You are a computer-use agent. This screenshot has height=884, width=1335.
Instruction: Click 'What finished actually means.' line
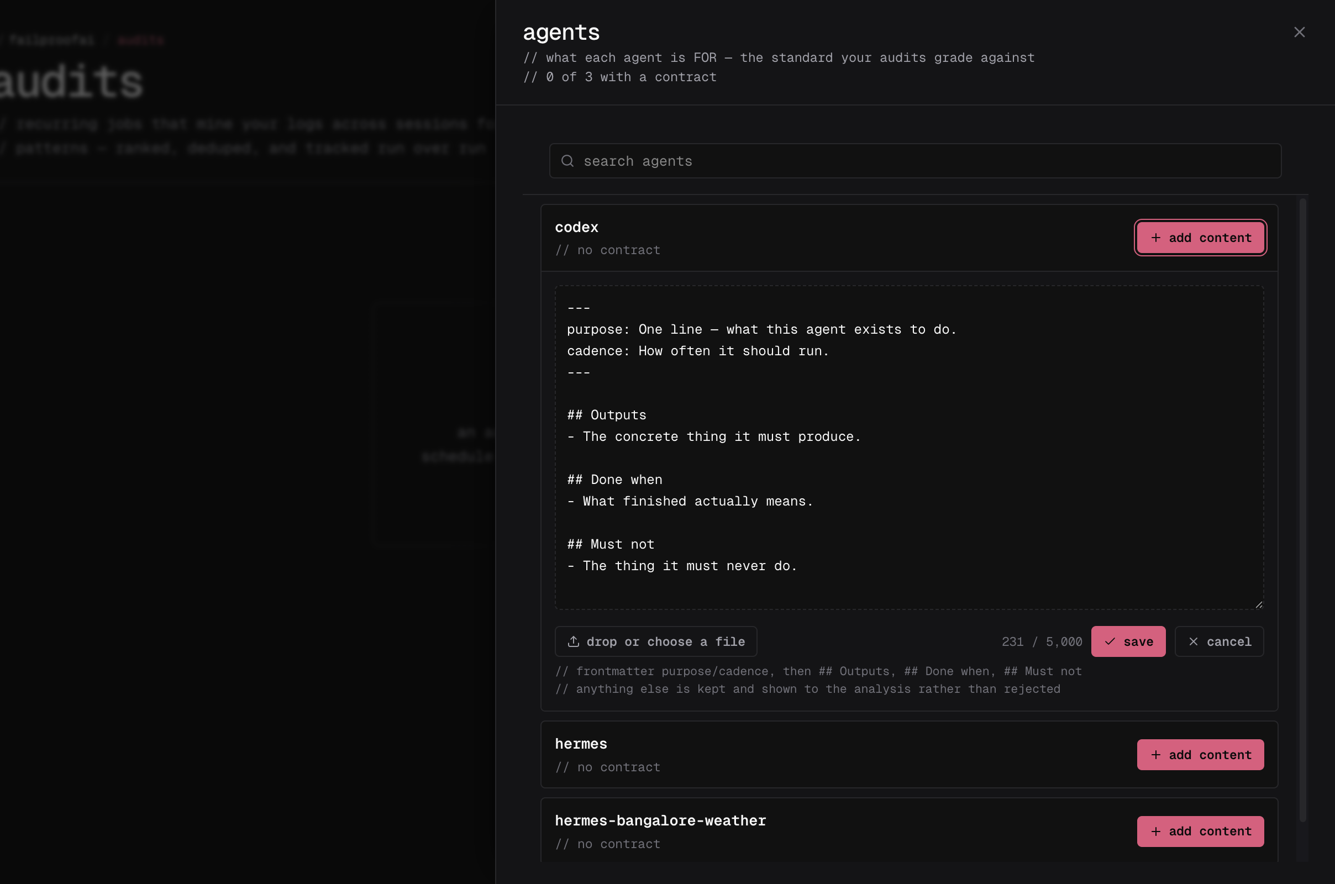690,501
